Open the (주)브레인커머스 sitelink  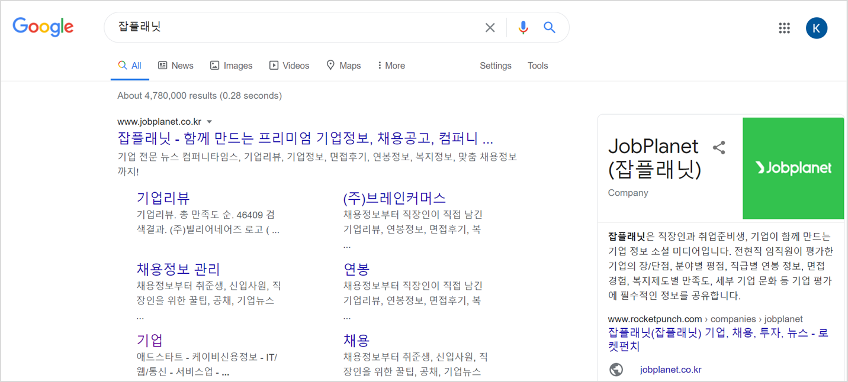click(394, 198)
